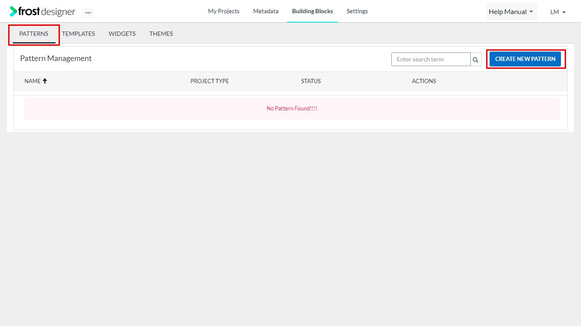Screen dimensions: 581x326
Task: Click the Actions column header
Action: (x=424, y=81)
